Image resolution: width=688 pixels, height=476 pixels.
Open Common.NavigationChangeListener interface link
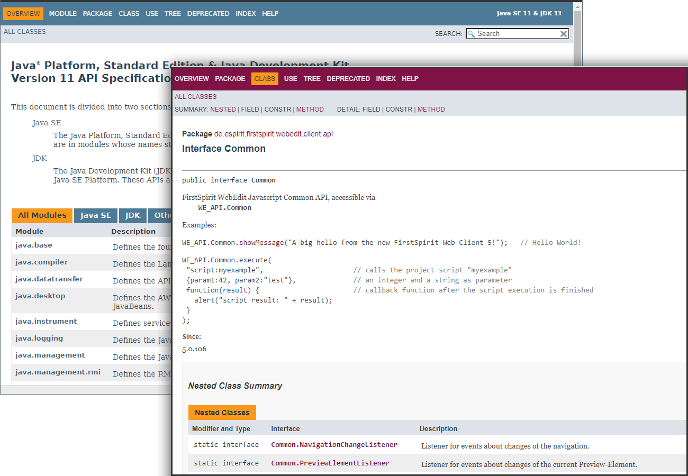tap(334, 445)
